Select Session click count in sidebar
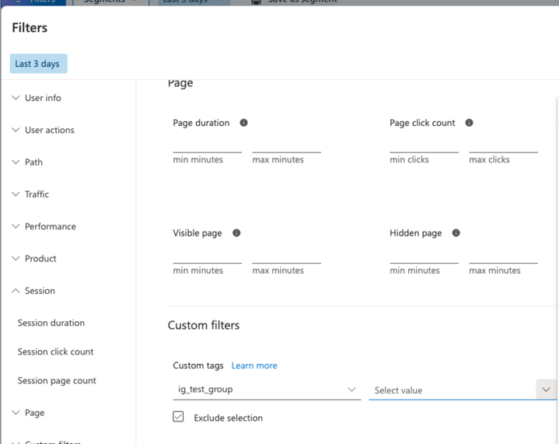This screenshot has width=559, height=444. (x=55, y=351)
